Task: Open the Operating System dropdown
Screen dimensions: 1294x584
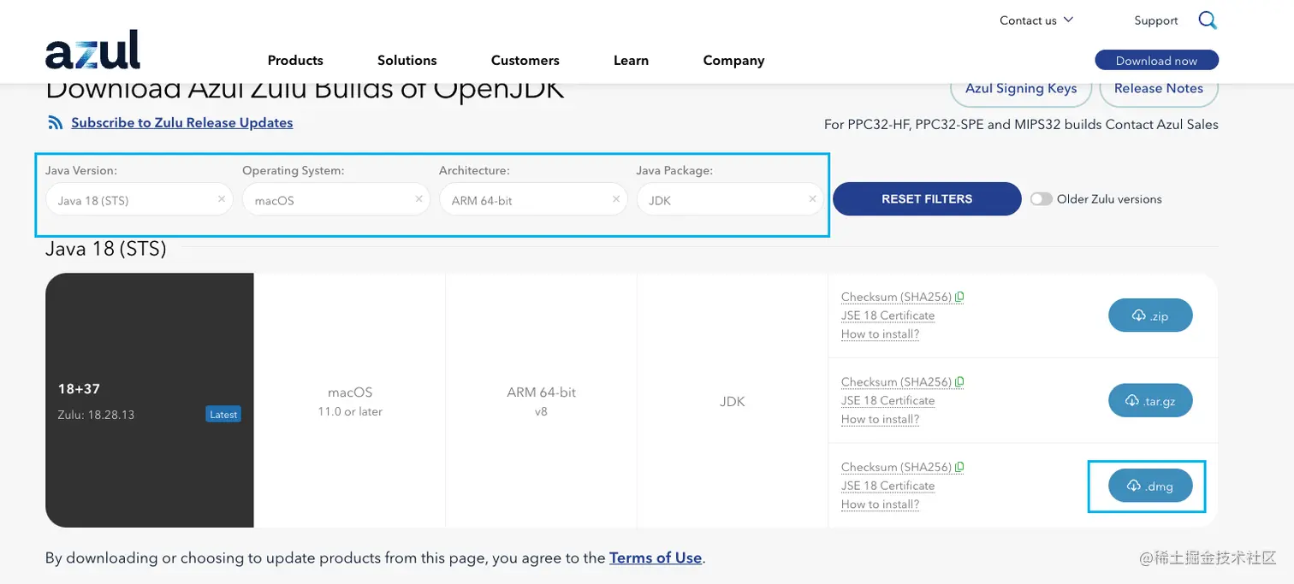Action: [x=335, y=199]
